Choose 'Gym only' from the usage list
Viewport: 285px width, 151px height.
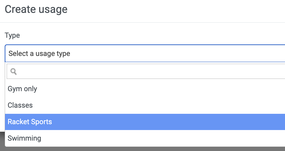pyautogui.click(x=145, y=89)
